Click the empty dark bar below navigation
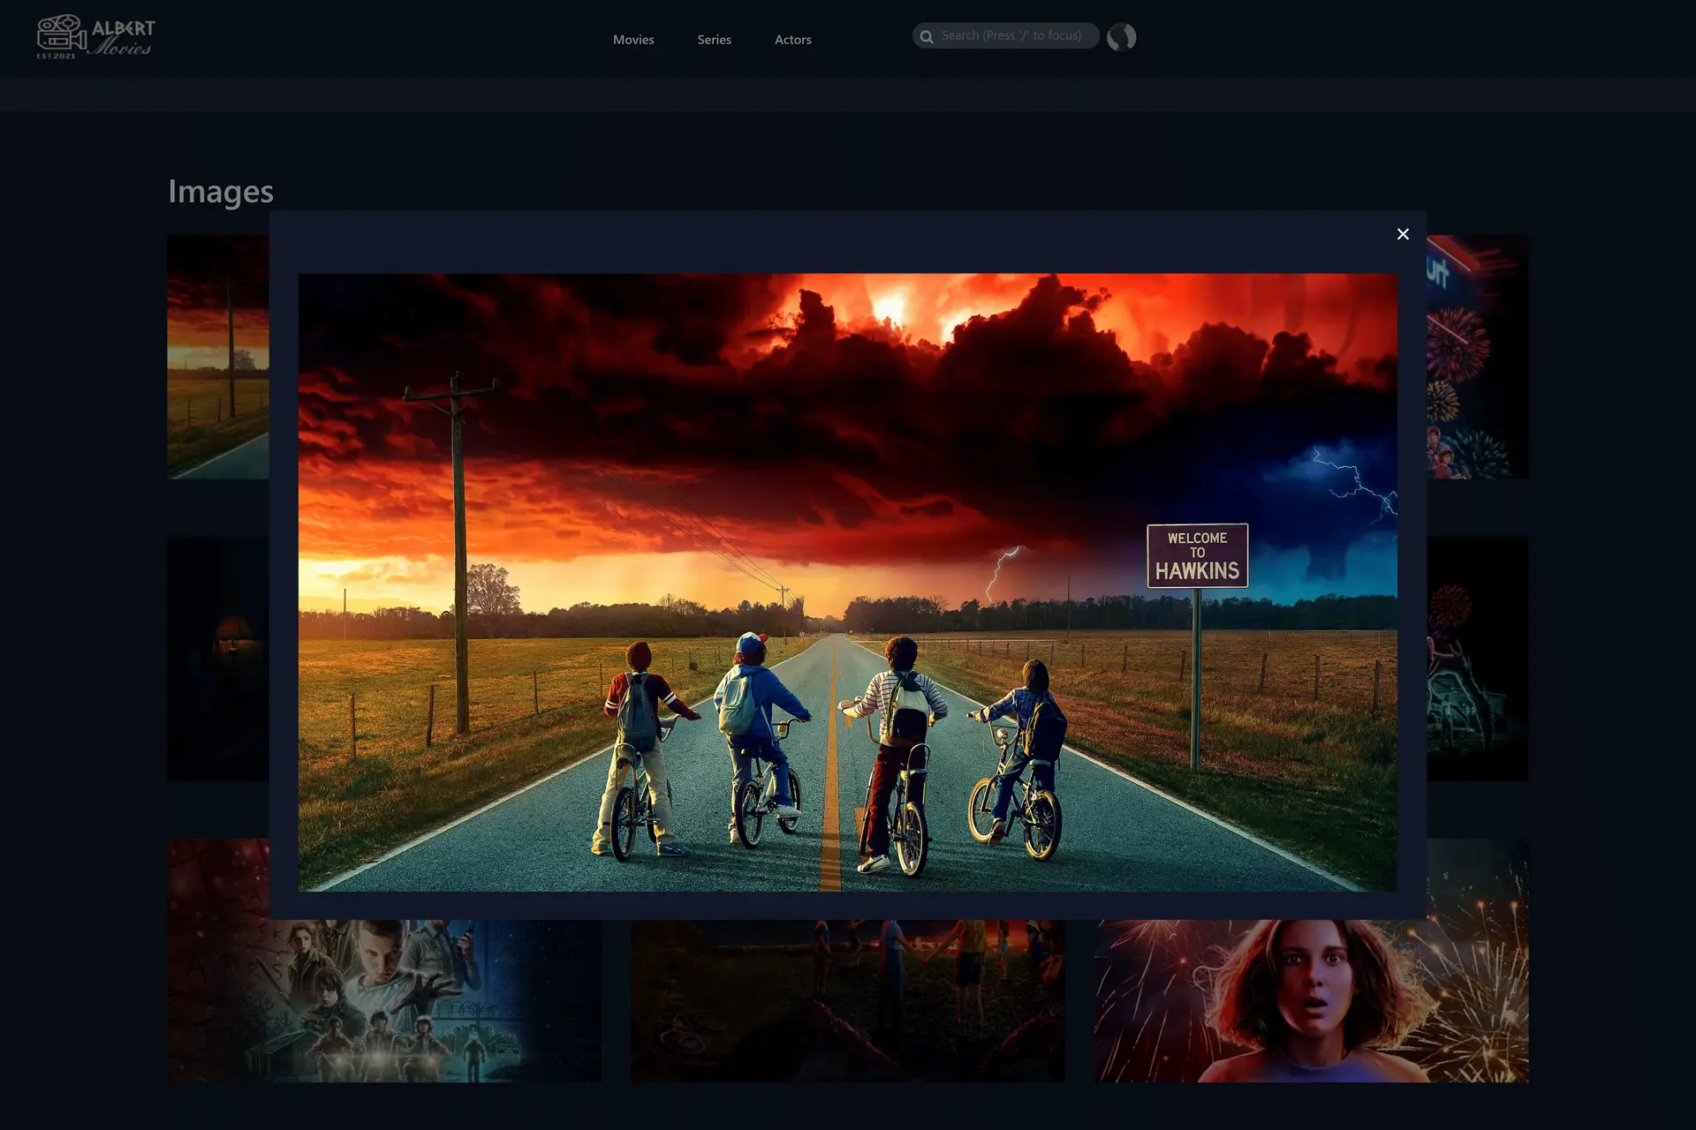 (x=848, y=94)
